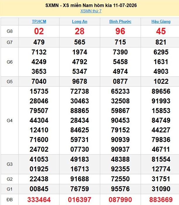Select Long An G8 number 28
Image resolution: width=179 pixels, height=205 pixels.
pyautogui.click(x=80, y=31)
